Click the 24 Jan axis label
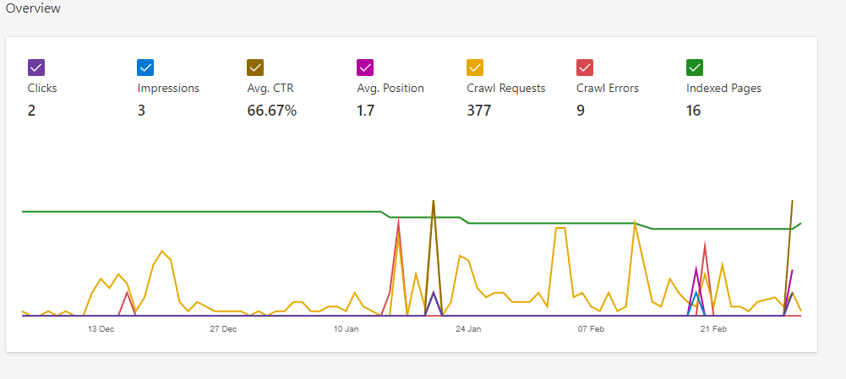The height and width of the screenshot is (379, 846). click(468, 328)
